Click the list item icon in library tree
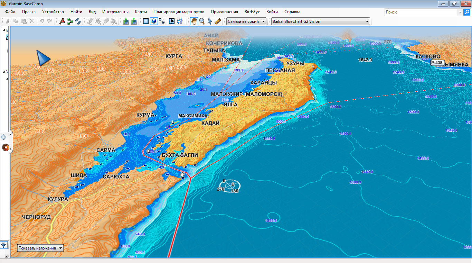This screenshot has width=472, height=263. click(x=7, y=37)
